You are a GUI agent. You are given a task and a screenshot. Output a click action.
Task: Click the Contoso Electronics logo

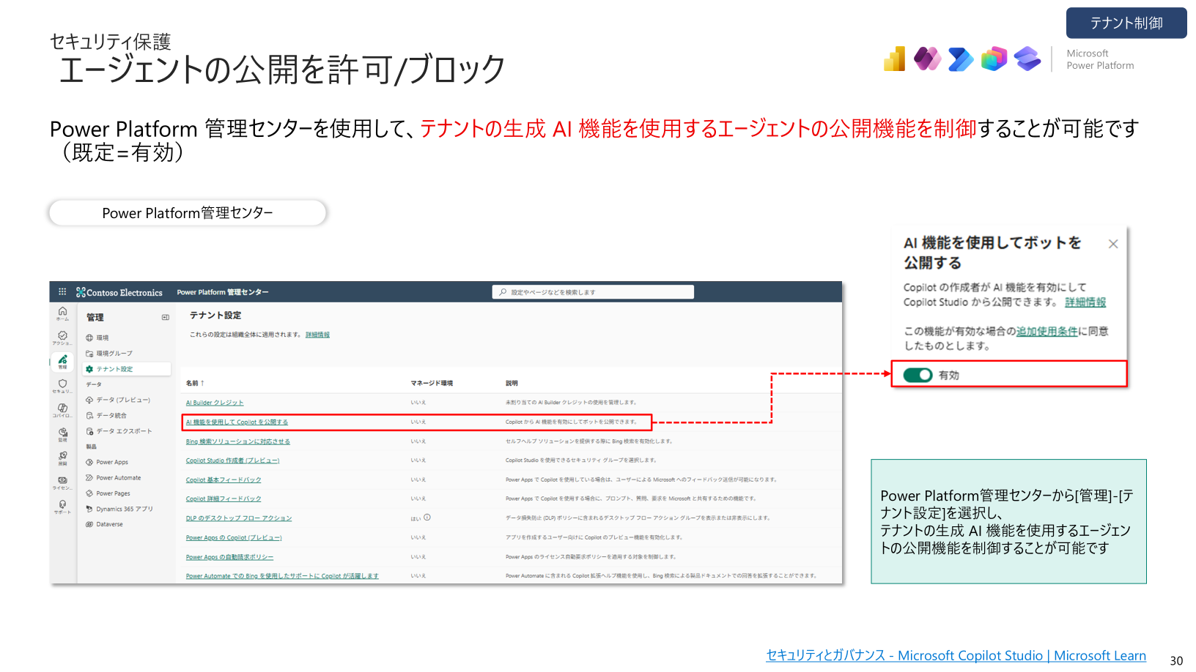119,292
